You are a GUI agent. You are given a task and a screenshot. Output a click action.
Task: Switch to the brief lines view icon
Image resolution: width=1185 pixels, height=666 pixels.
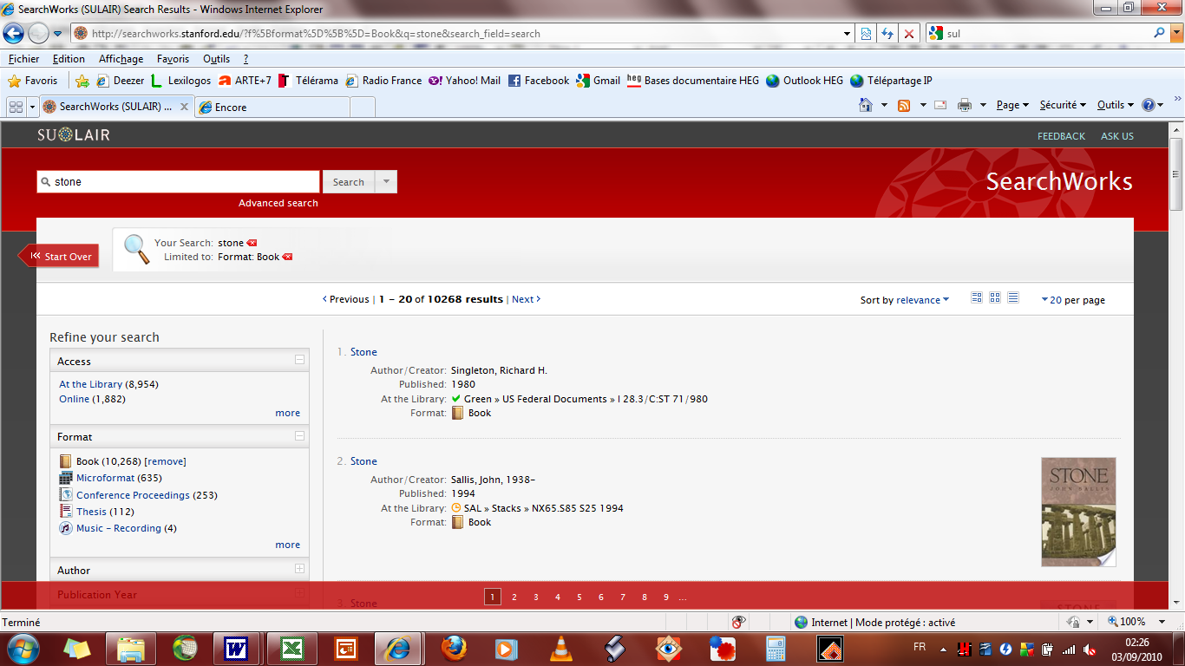[x=1013, y=297]
